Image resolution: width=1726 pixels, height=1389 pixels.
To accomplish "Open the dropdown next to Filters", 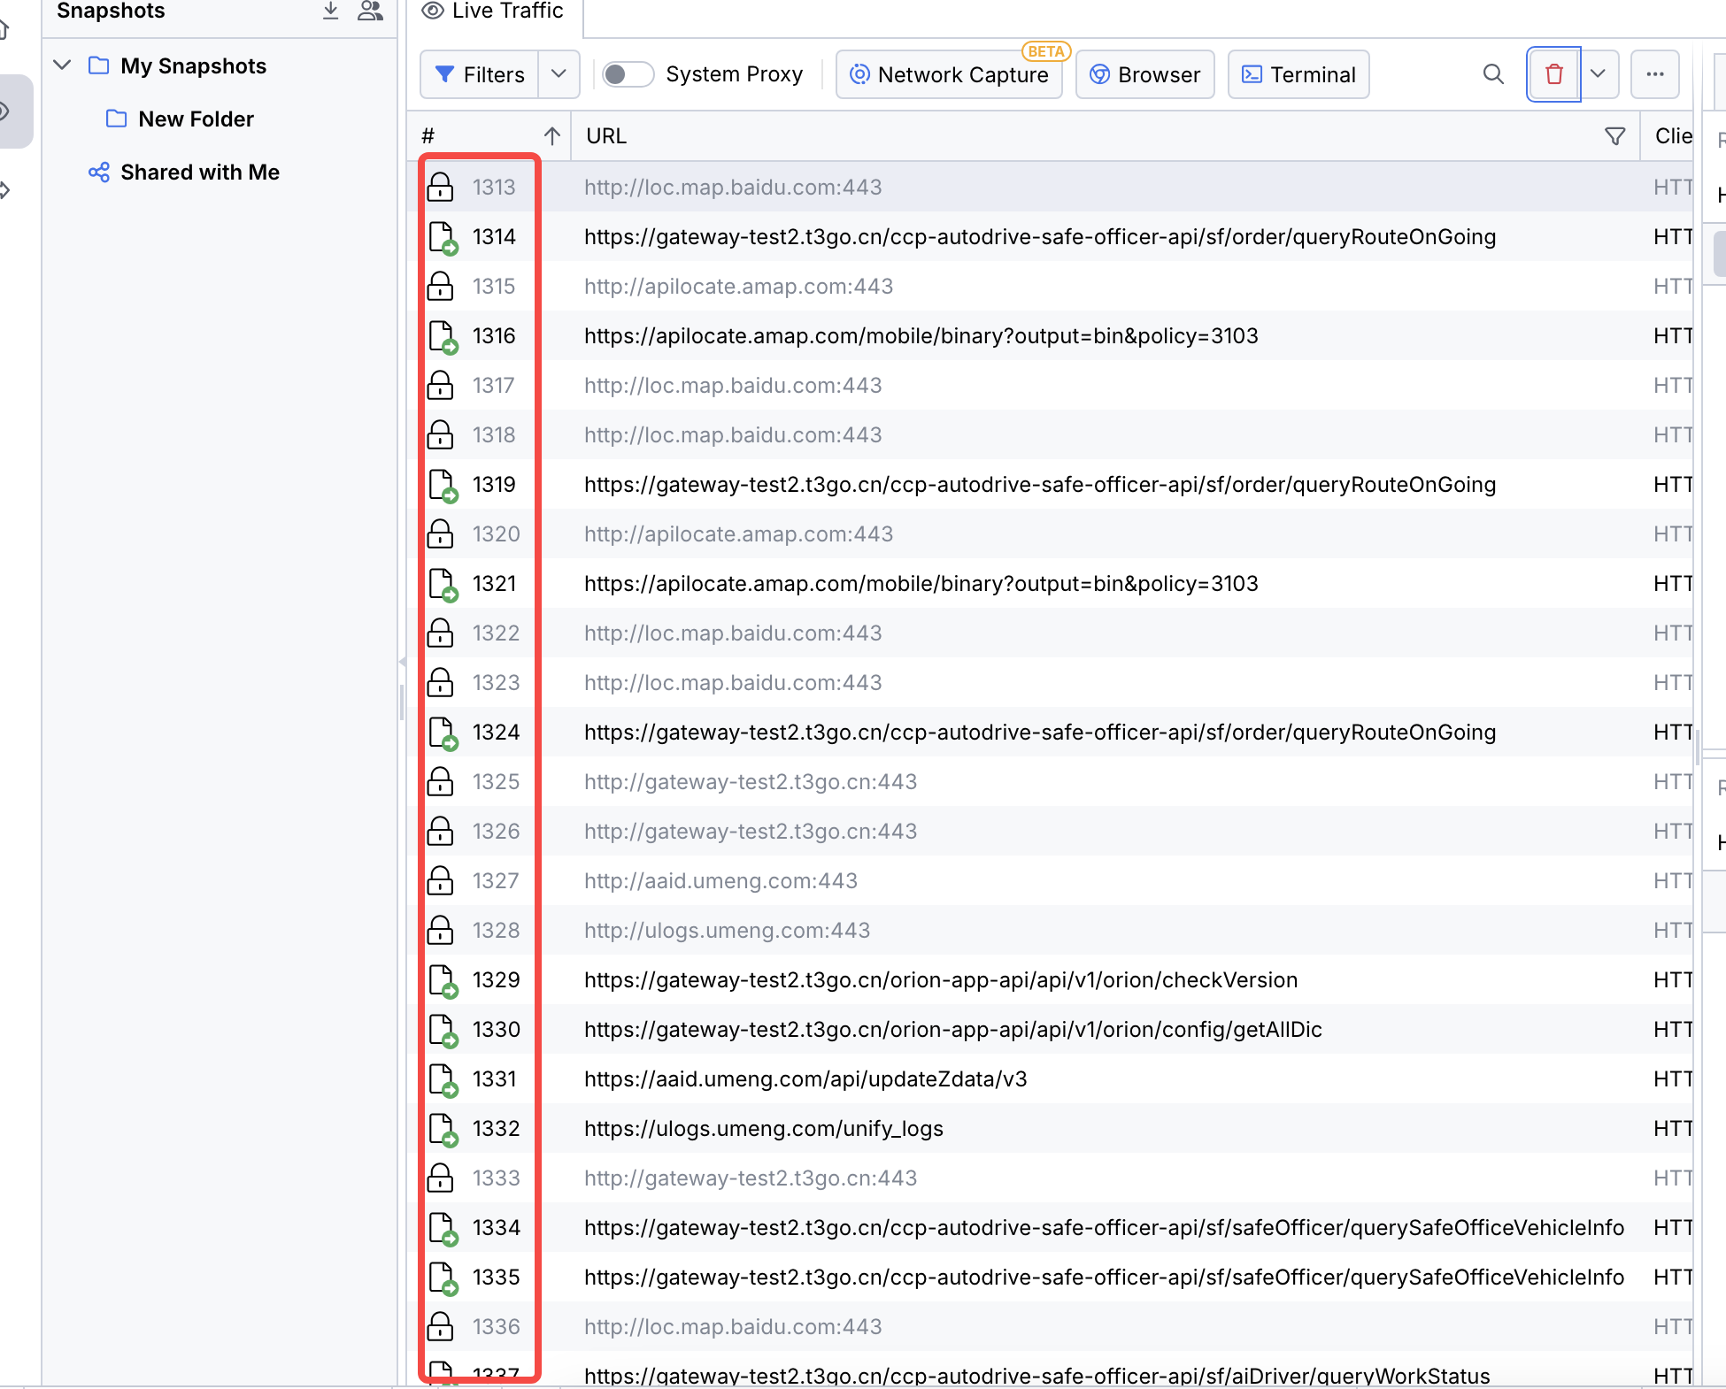I will (x=559, y=74).
